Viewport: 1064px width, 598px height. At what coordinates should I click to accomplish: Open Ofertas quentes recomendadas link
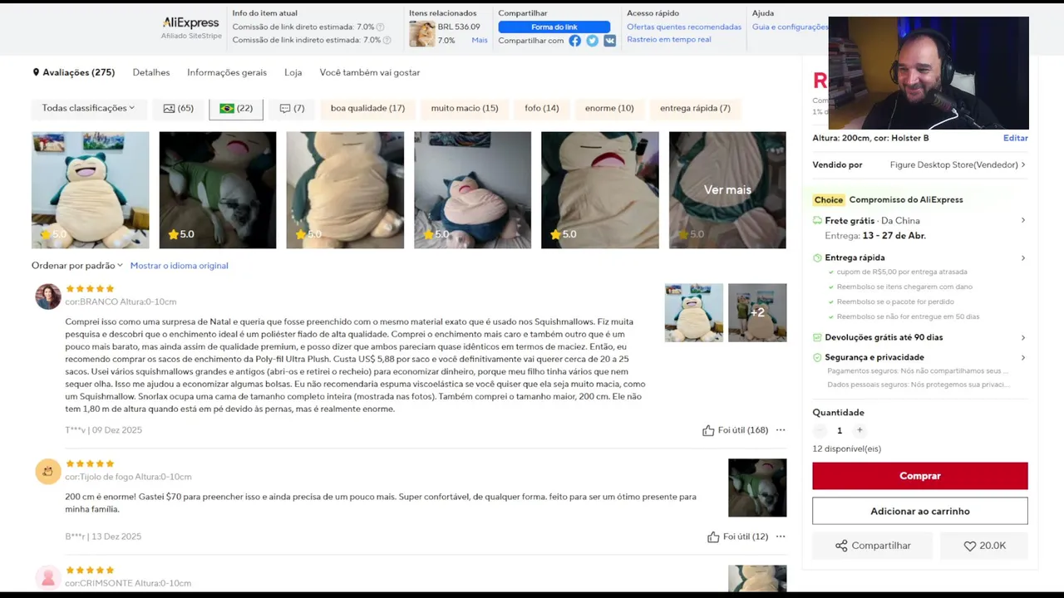point(684,27)
